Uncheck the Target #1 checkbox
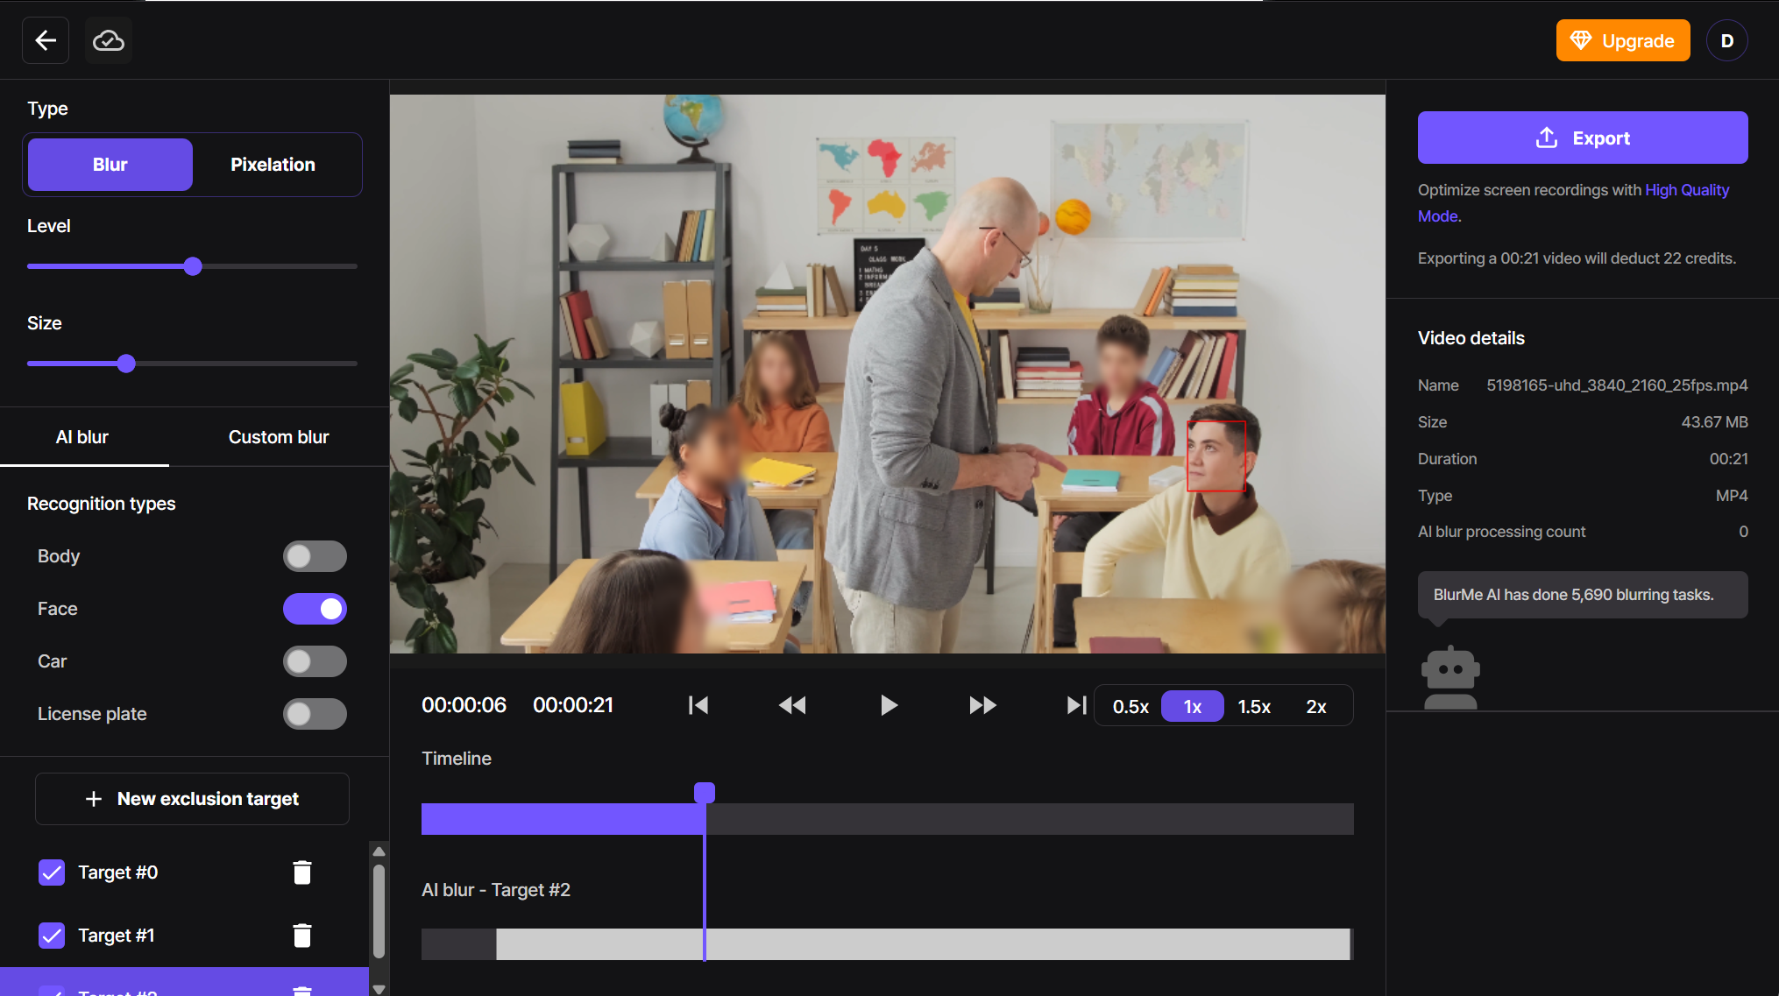 tap(52, 936)
